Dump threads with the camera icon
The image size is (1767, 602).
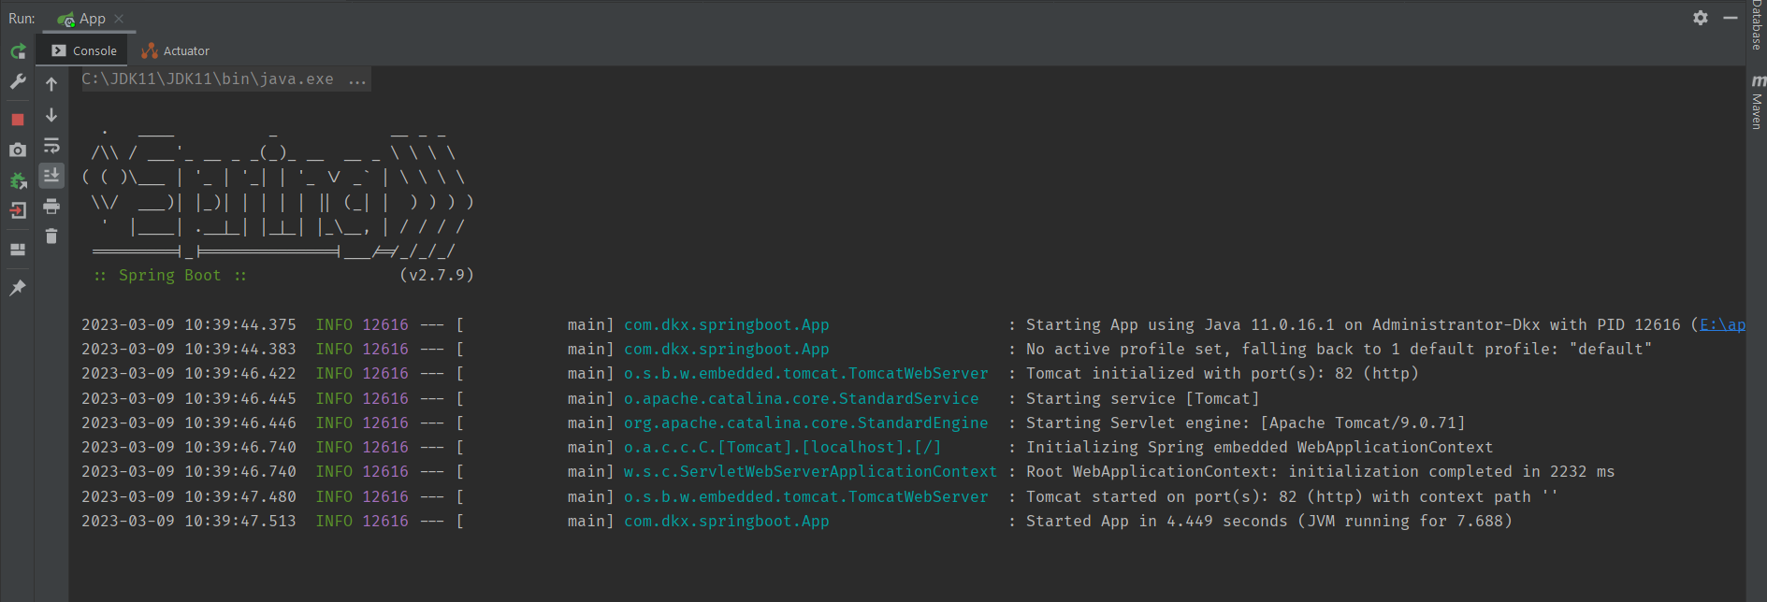18,150
